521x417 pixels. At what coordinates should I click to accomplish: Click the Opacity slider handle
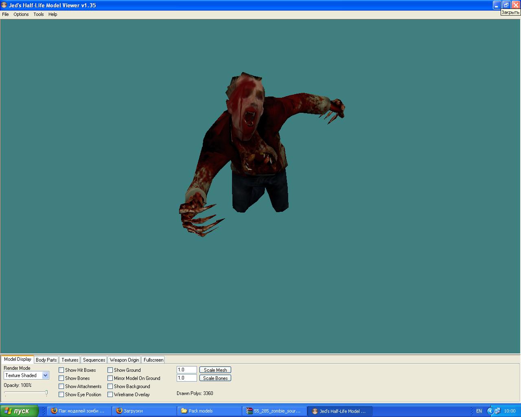pyautogui.click(x=46, y=393)
